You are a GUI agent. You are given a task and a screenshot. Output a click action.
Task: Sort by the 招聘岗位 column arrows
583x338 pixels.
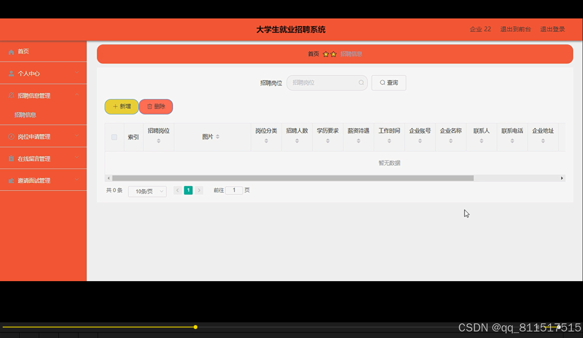[x=158, y=141]
